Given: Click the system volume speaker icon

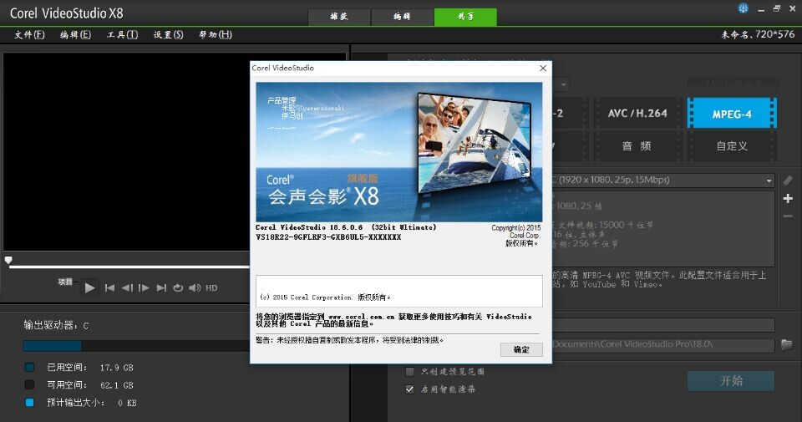Looking at the screenshot, I should (x=195, y=287).
